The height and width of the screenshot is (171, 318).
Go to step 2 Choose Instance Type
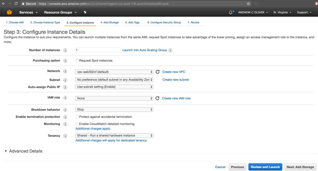pyautogui.click(x=45, y=22)
